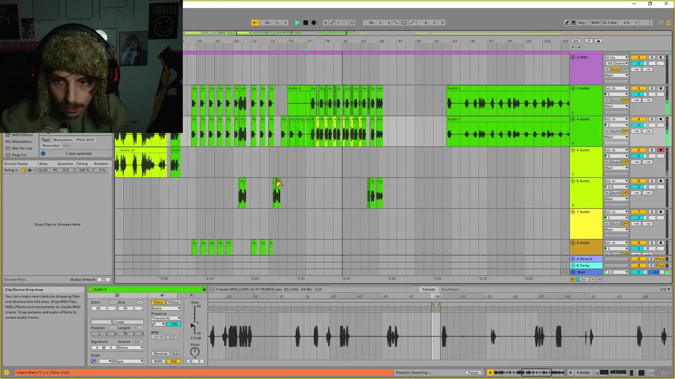Toggle Punch-In switch icon
Viewport: 675px width, 379px height.
click(x=397, y=23)
